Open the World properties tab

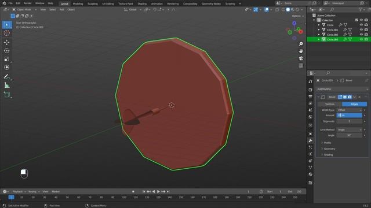(311, 117)
